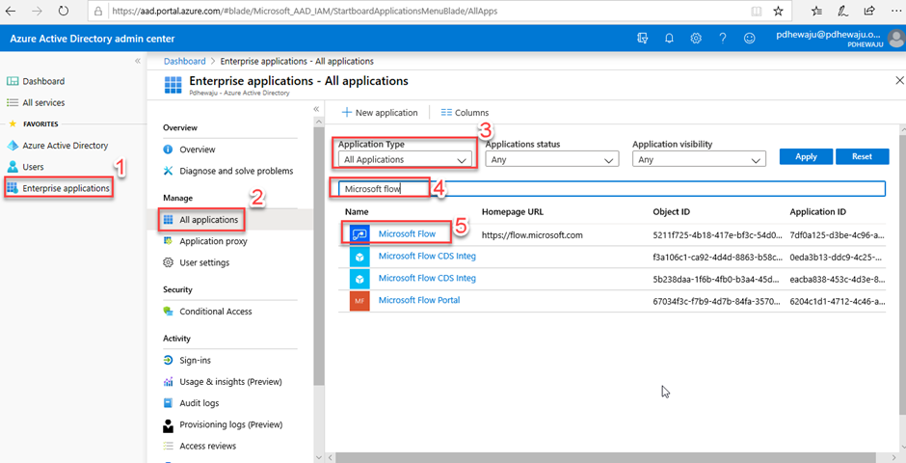Open Application Type dropdown
Viewport: 906px width, 463px height.
click(x=405, y=159)
